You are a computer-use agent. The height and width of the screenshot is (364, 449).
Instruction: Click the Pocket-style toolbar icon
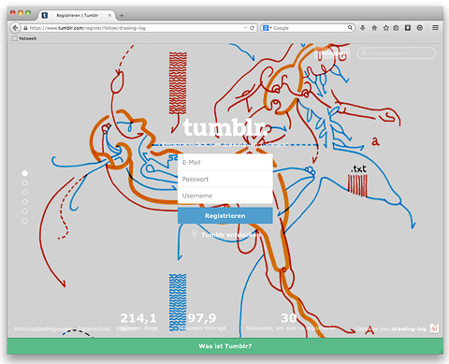[408, 28]
